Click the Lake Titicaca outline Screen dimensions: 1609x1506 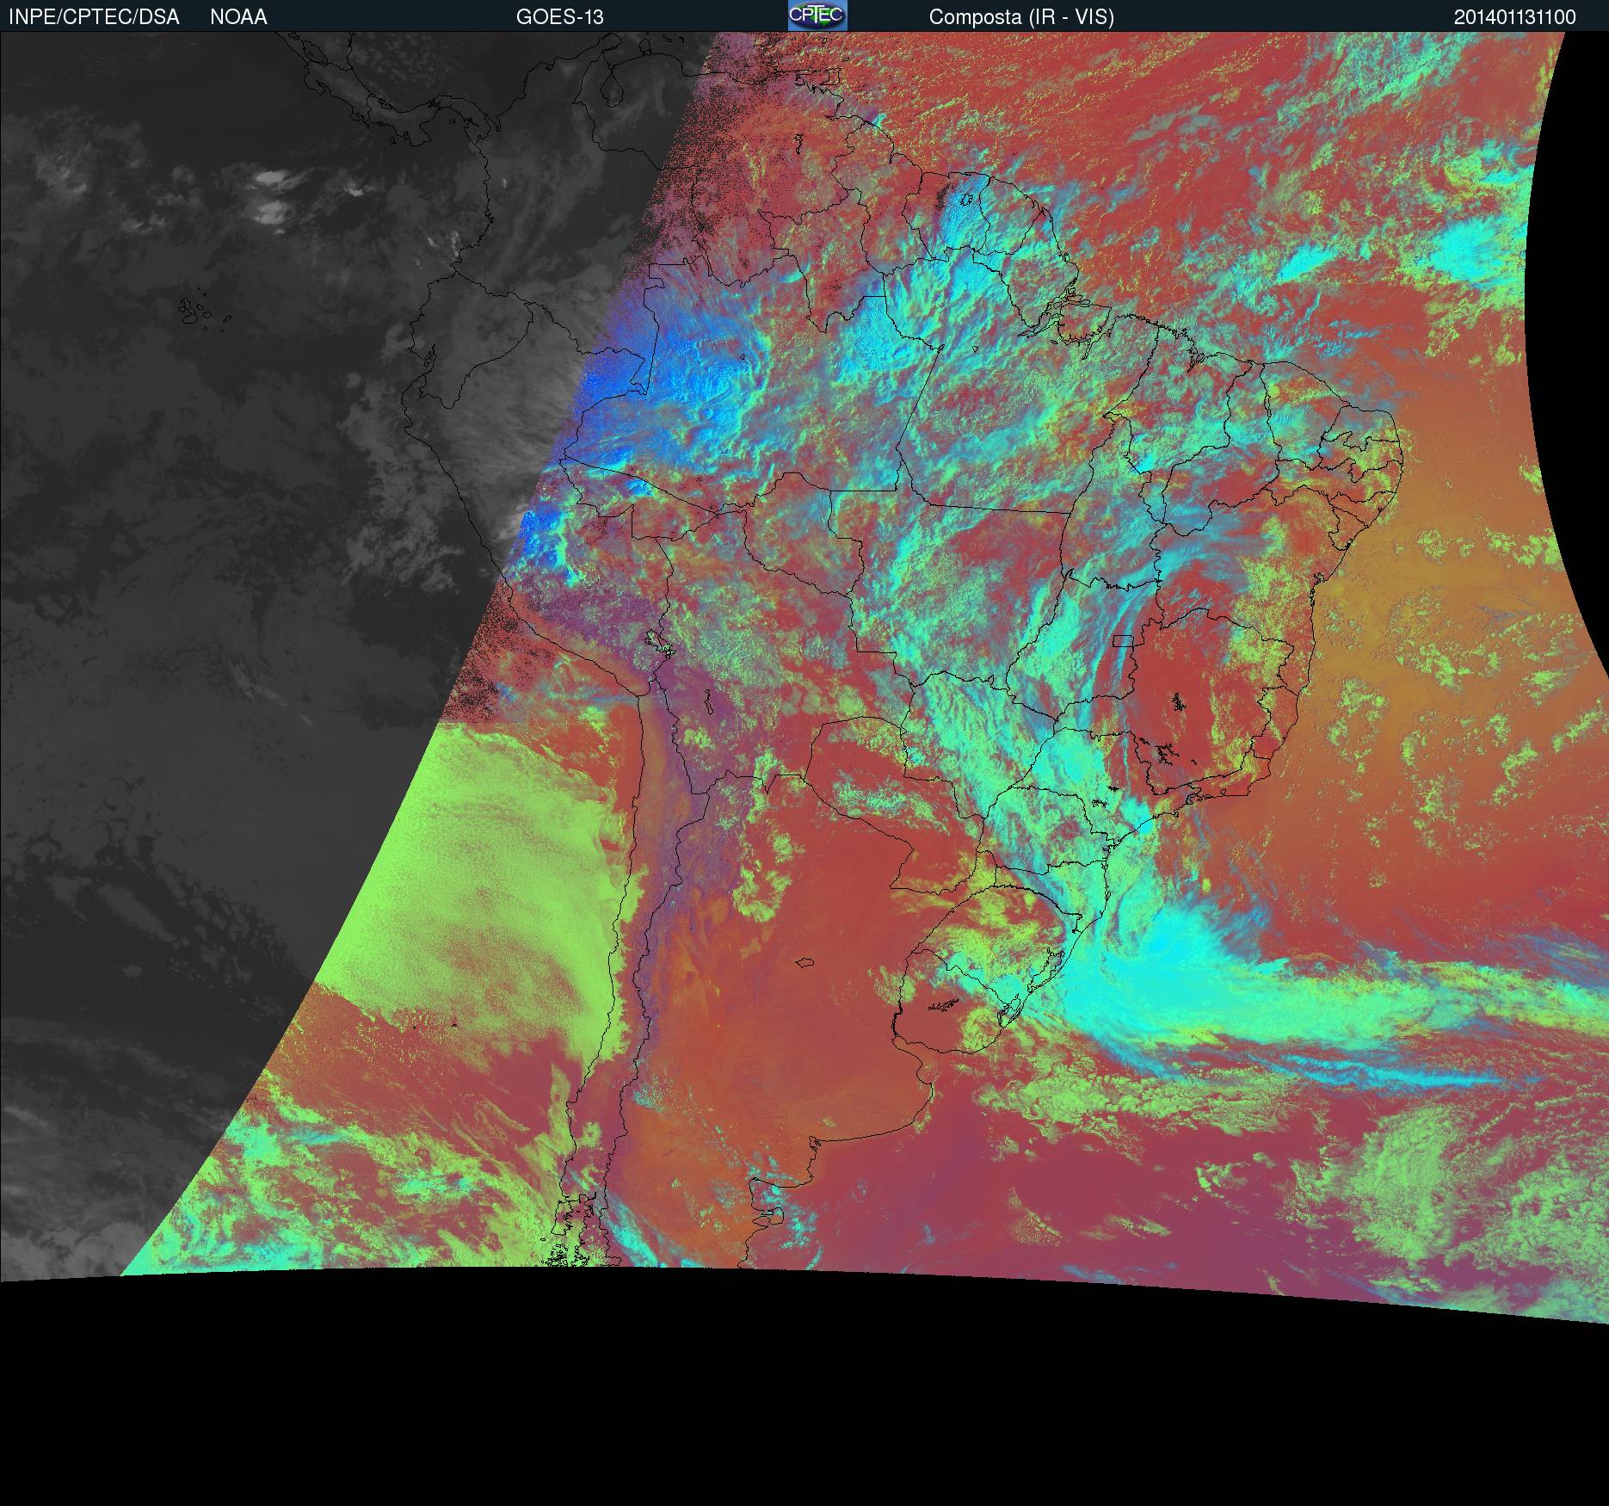pyautogui.click(x=657, y=642)
